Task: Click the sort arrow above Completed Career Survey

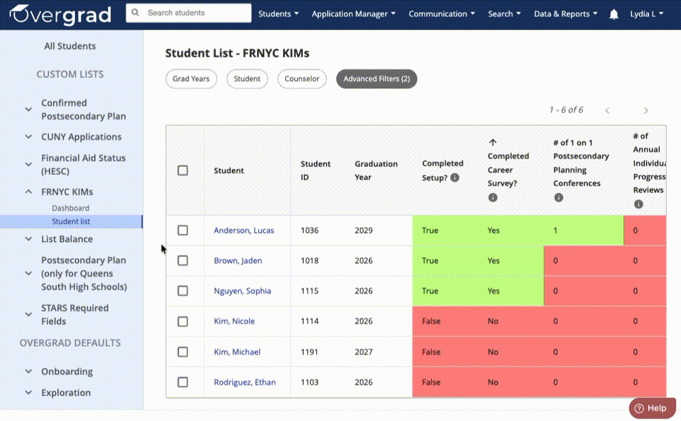Action: (493, 142)
